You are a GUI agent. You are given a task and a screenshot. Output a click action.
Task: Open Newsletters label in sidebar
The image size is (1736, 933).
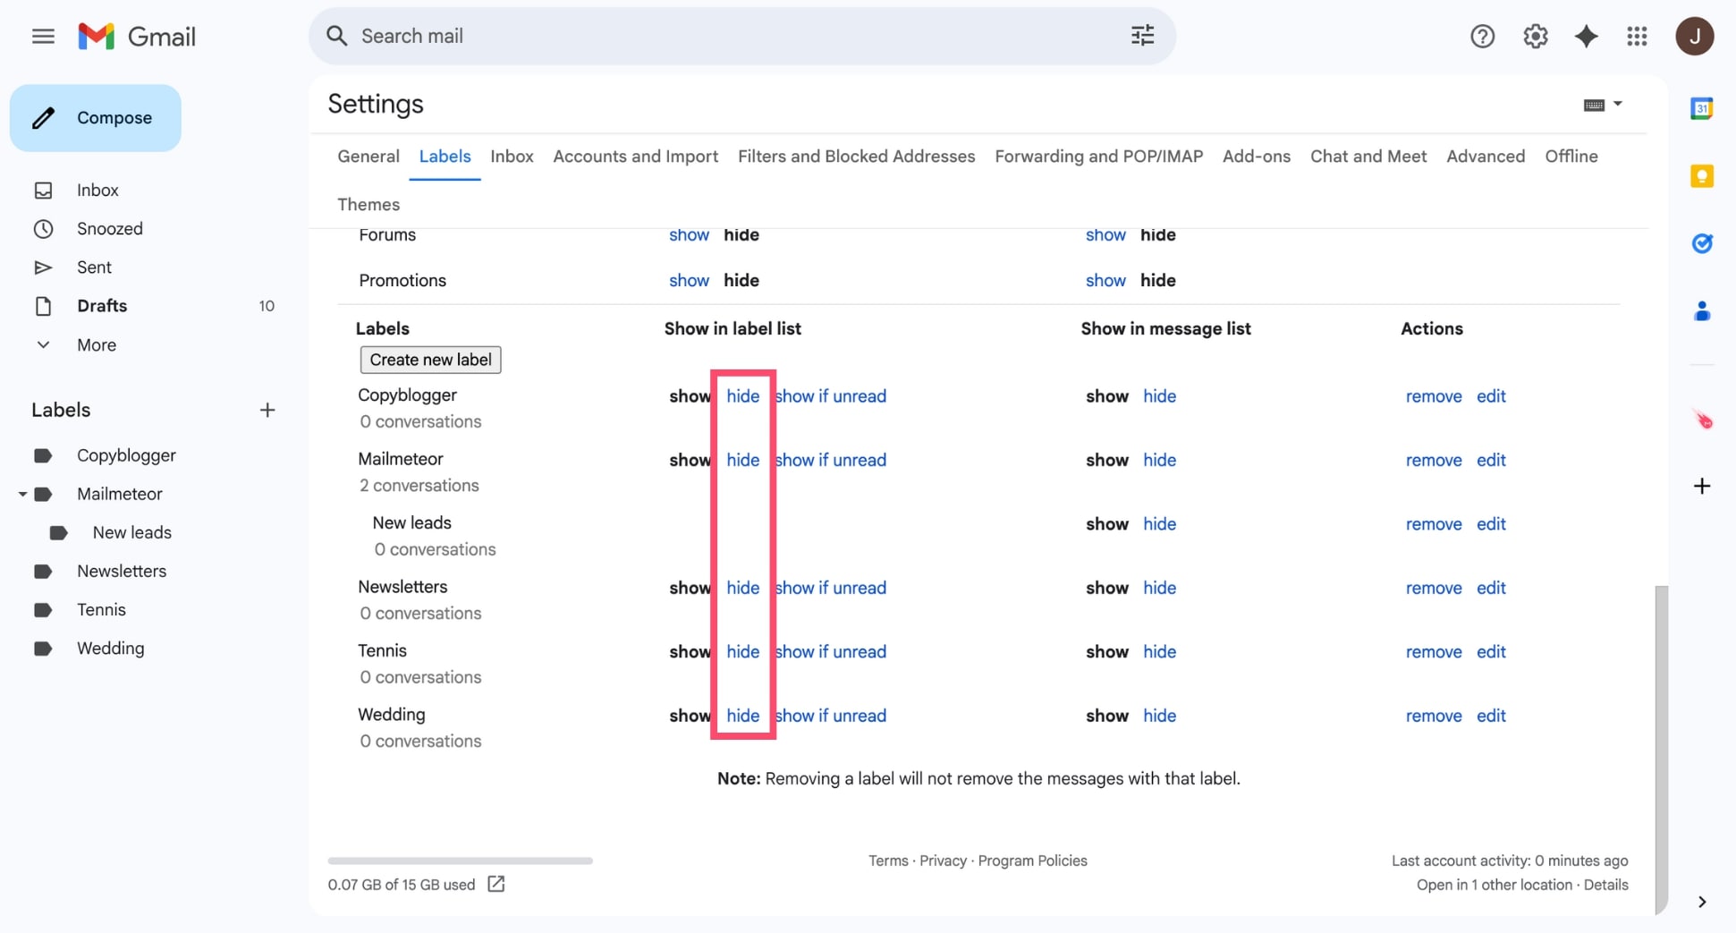coord(122,571)
